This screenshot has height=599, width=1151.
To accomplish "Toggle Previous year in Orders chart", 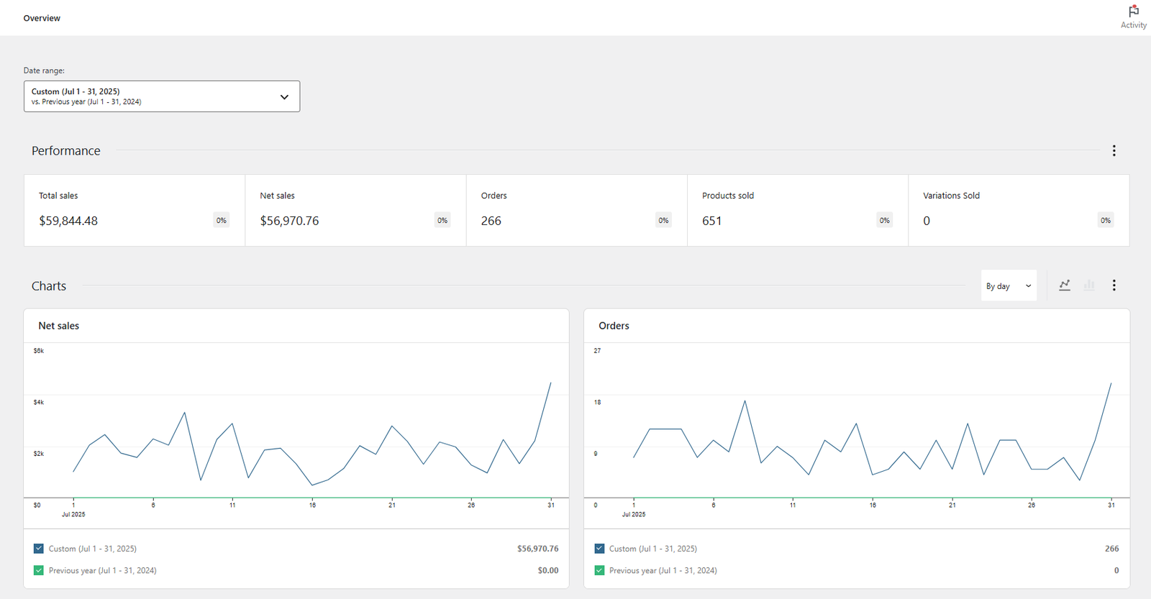I will (599, 570).
